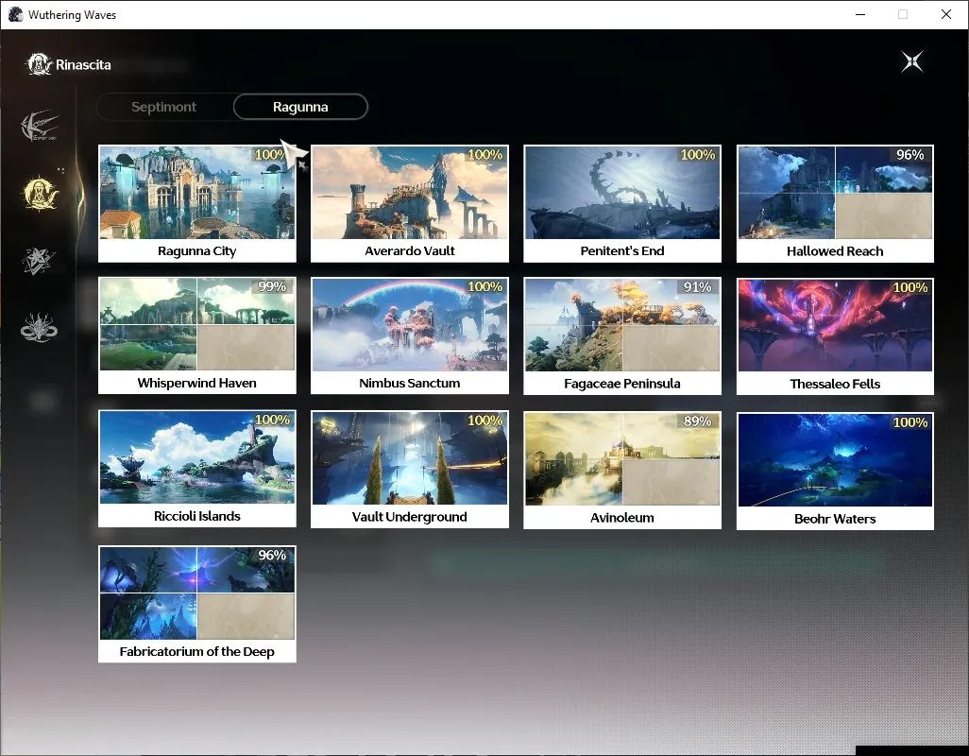
Task: Open the Penitent's End area card
Action: (x=622, y=203)
